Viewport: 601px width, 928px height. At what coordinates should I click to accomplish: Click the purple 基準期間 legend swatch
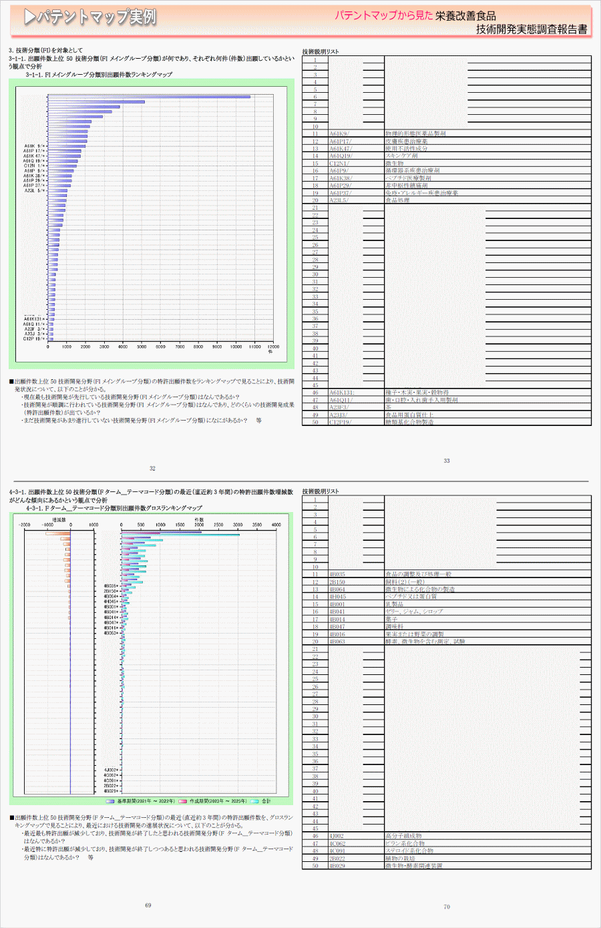pos(110,801)
